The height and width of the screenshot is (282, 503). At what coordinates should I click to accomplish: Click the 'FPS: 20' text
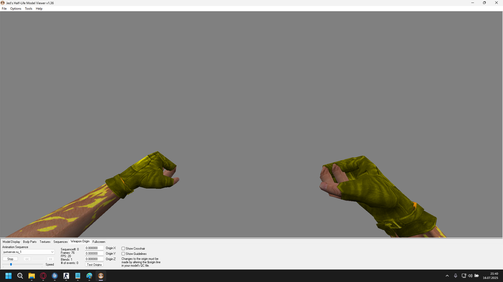coord(66,256)
